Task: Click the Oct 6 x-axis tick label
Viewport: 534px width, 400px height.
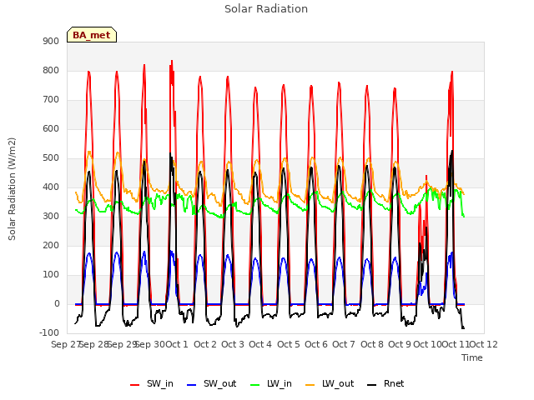Action: pos(316,344)
